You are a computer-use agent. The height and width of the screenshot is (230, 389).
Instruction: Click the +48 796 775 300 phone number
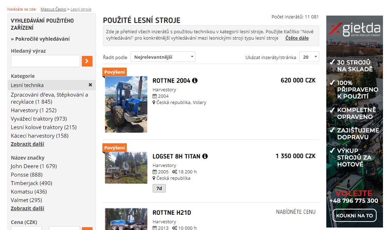point(354,201)
